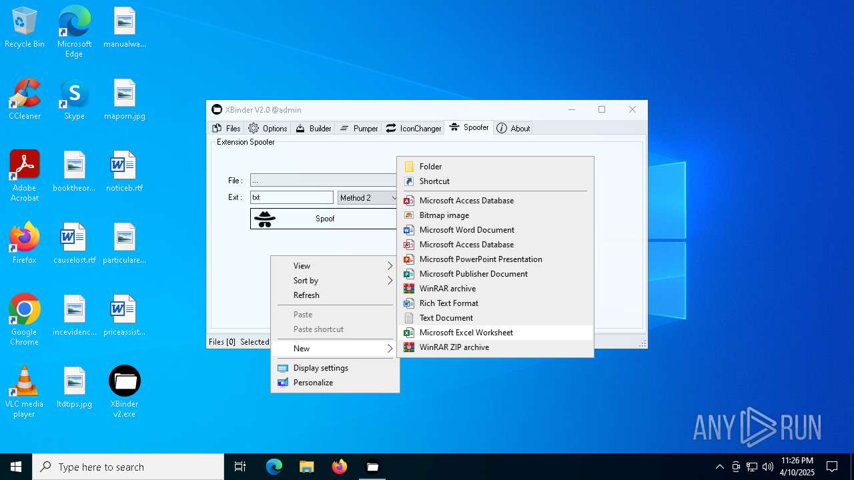This screenshot has width=854, height=480.
Task: Select the ltdtips.jpg desktop file
Action: pyautogui.click(x=74, y=388)
